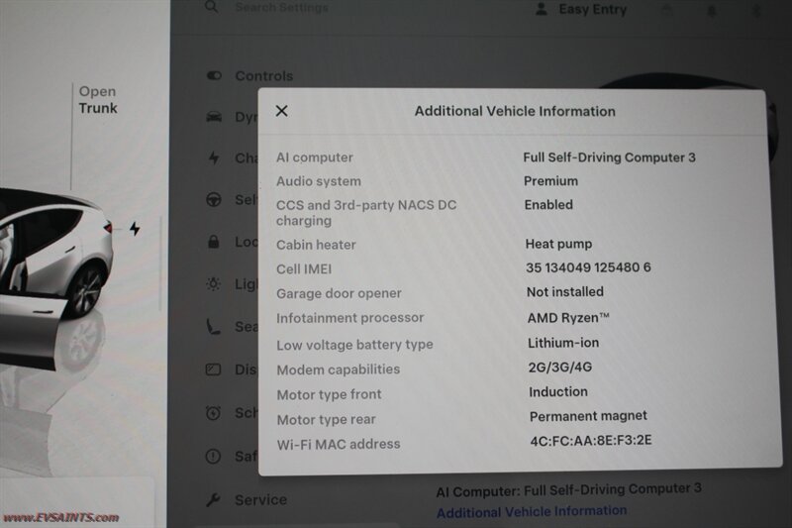The height and width of the screenshot is (528, 792).
Task: Click the search magnifier icon
Action: [211, 7]
